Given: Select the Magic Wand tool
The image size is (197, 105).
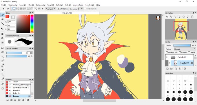Looking at the screenshot, I should click(2, 57).
